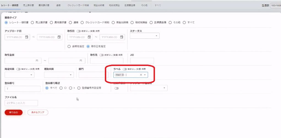
Task: Open the upload start date calendar picker
Action: pos(27,37)
